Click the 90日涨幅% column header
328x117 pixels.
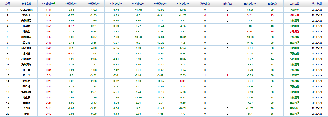pos(183,4)
